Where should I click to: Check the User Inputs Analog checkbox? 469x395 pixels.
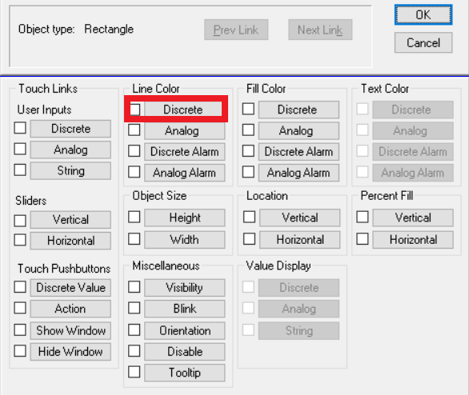coord(20,149)
